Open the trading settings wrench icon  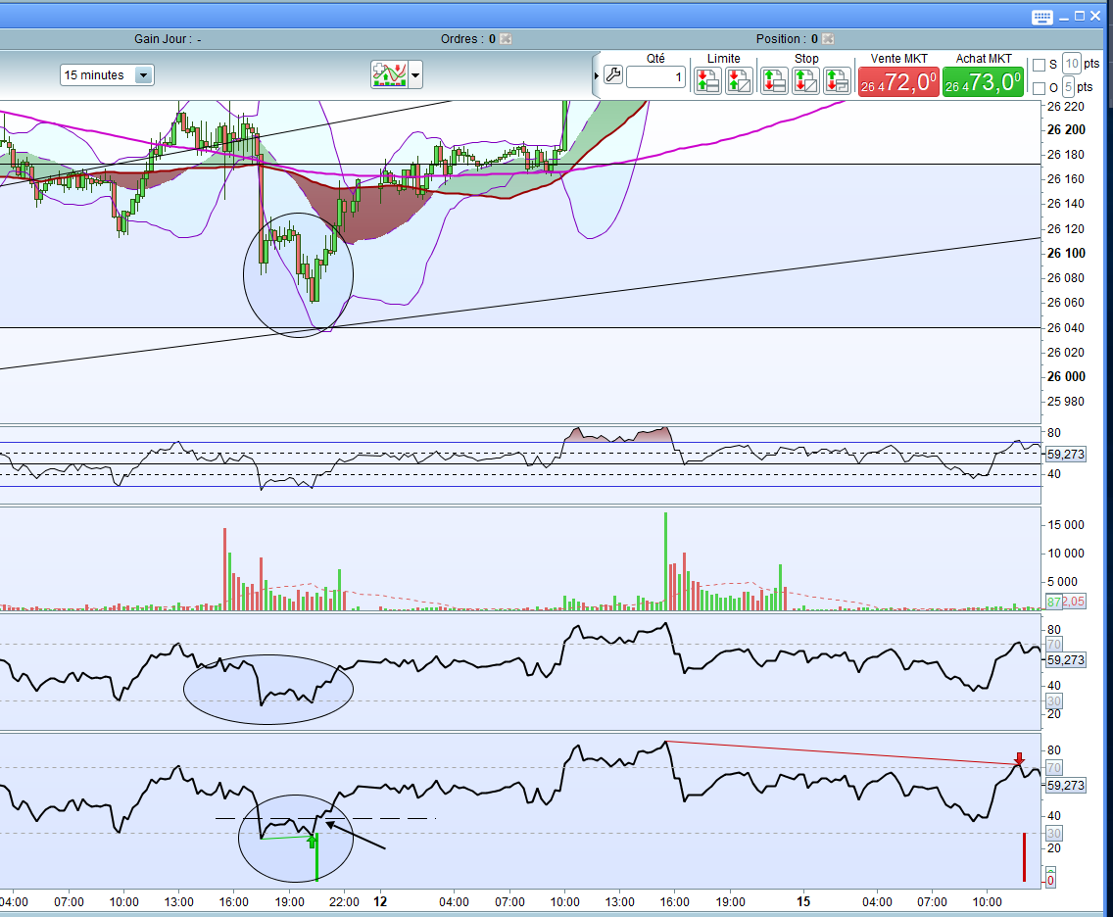click(x=613, y=74)
